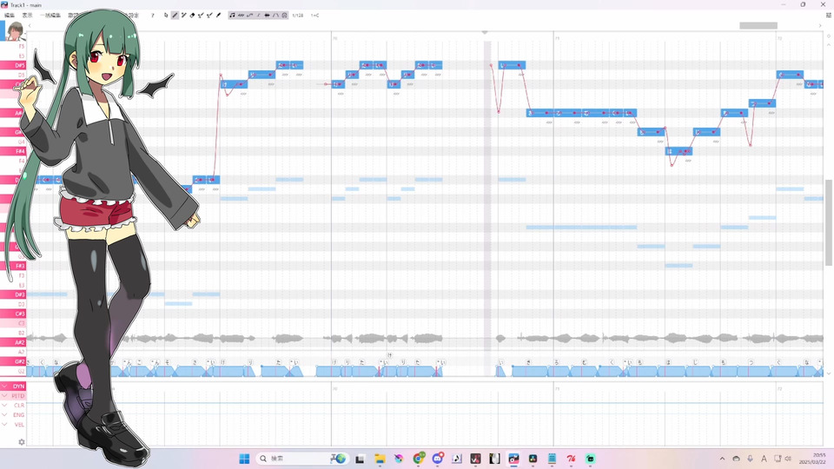Click the horizontal scrollbar thumb at top

click(758, 25)
